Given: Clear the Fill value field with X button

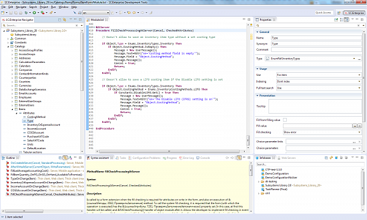Looking at the screenshot, I should pos(360,126).
